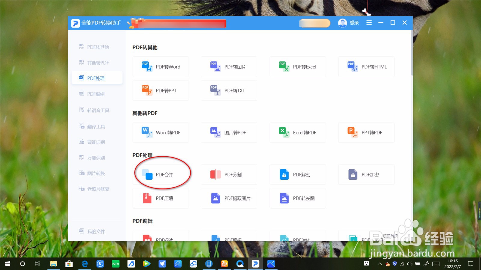The height and width of the screenshot is (270, 481).
Task: Open the PDF分割 split tool
Action: (x=229, y=174)
